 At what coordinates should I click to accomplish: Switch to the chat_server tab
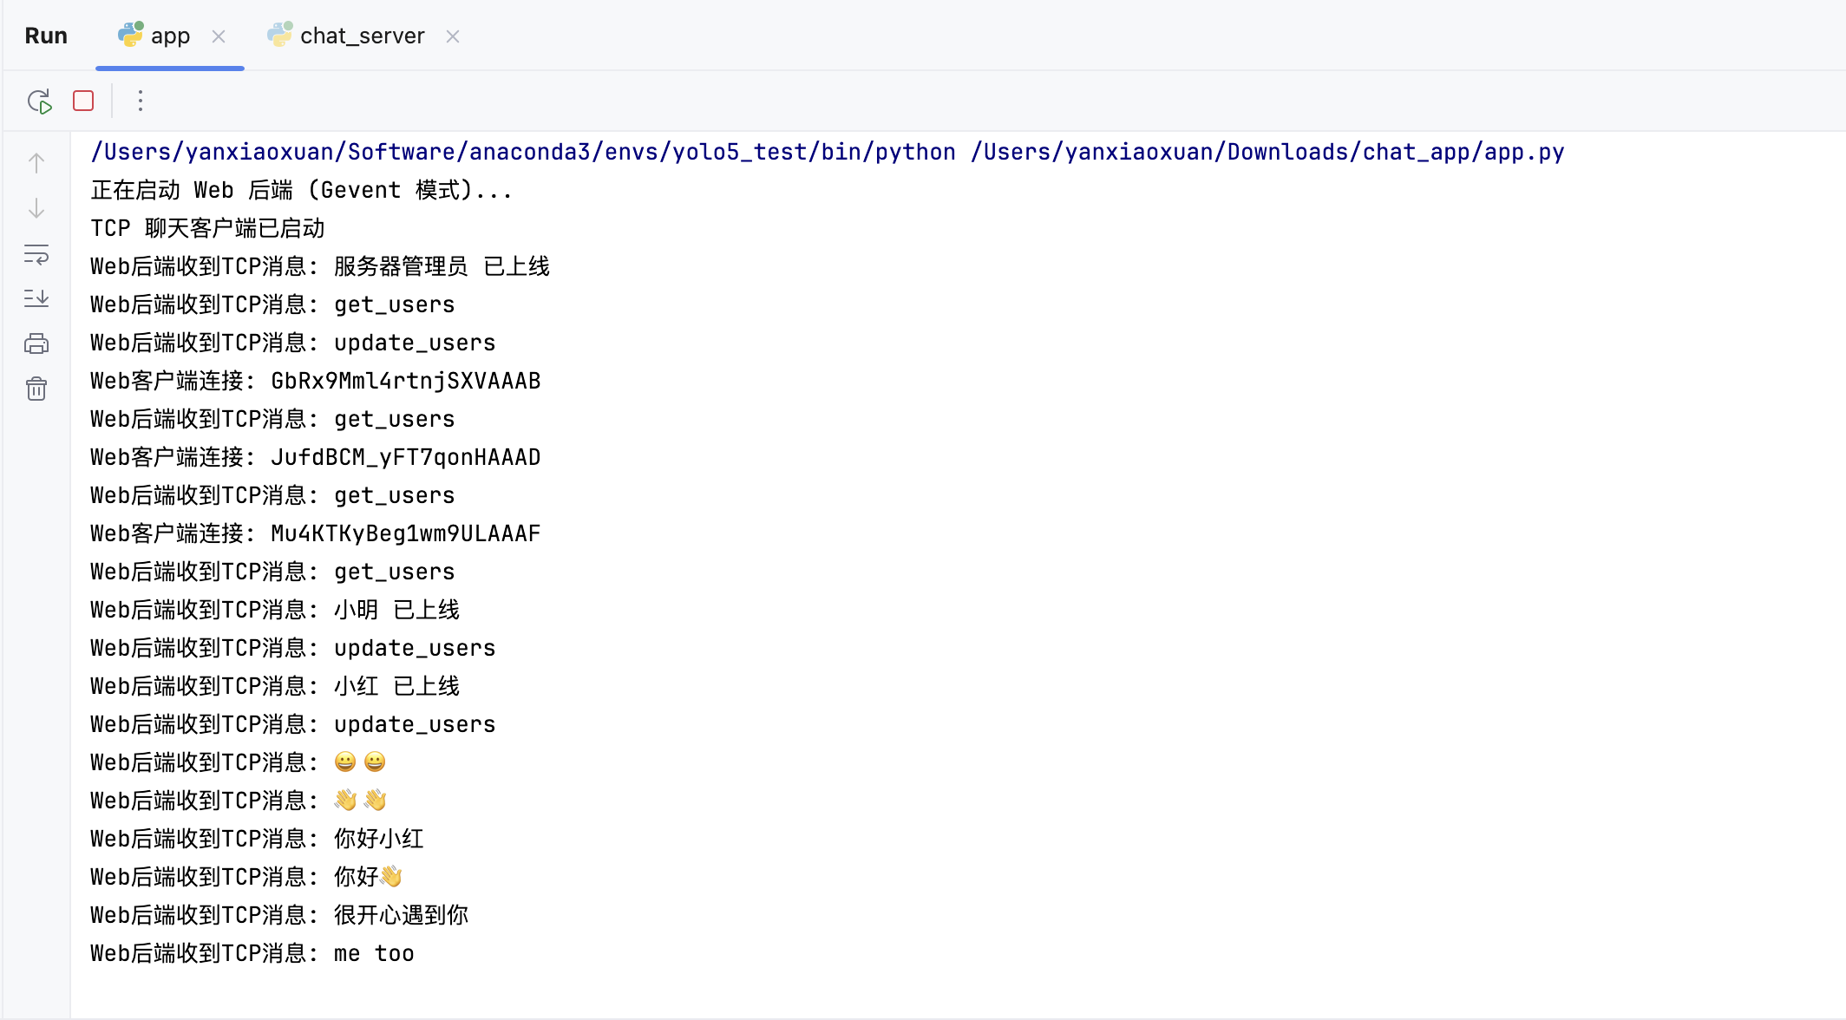pos(362,36)
